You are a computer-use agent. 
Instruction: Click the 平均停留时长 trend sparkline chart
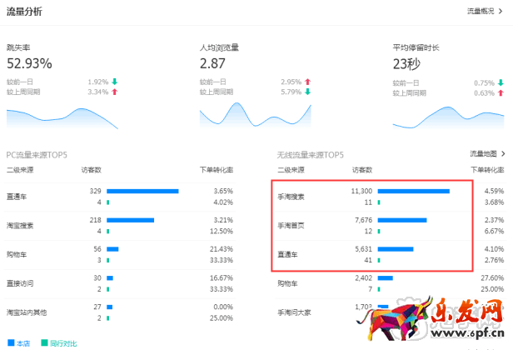click(x=448, y=117)
